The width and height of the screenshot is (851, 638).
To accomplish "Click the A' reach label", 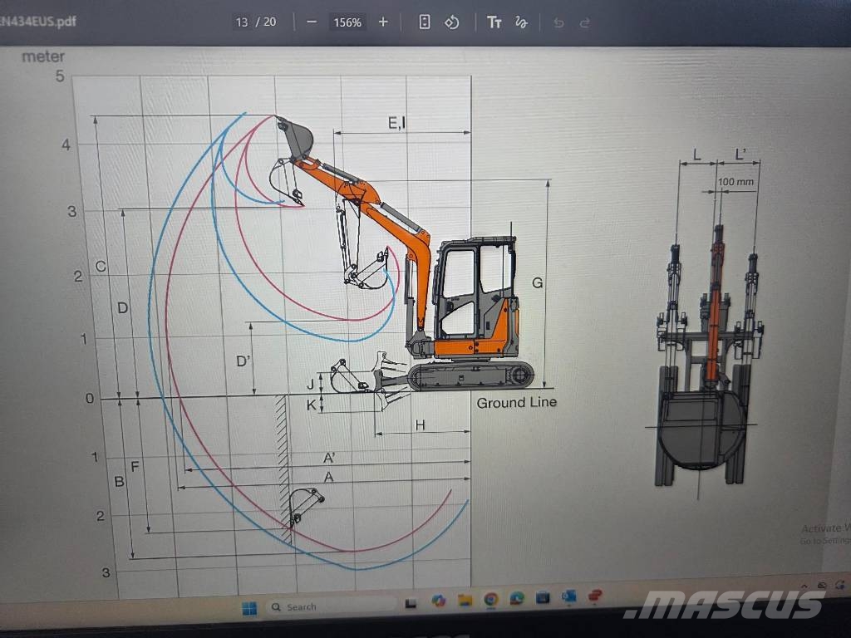I will (329, 458).
